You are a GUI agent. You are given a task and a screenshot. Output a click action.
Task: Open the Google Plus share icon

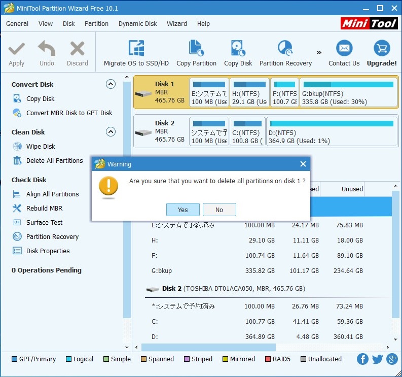point(392,359)
